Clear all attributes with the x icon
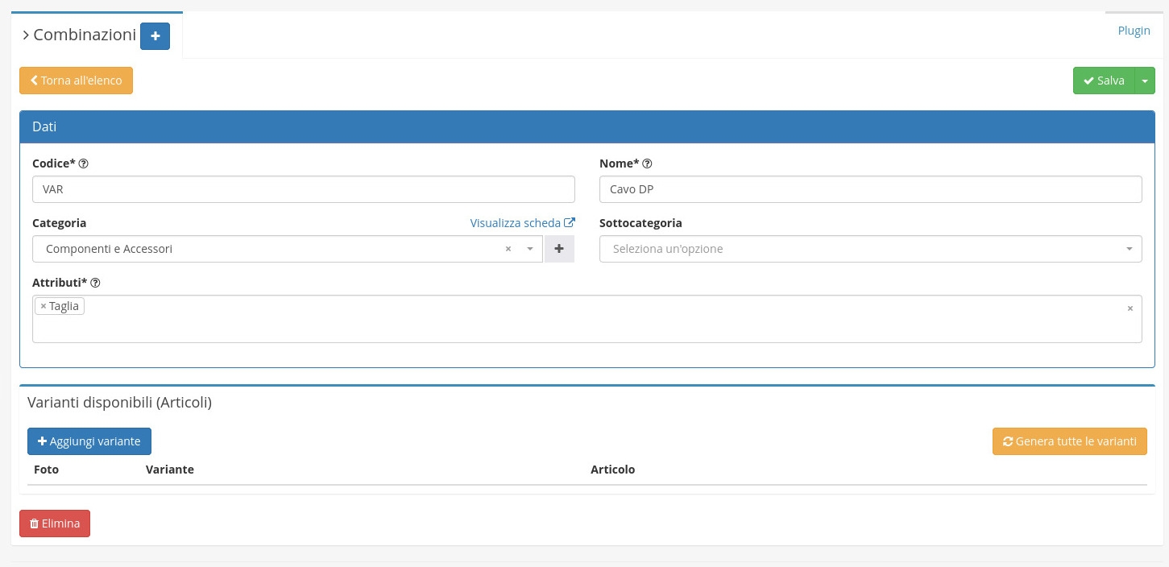Screen dimensions: 1169x567 pyautogui.click(x=1130, y=308)
